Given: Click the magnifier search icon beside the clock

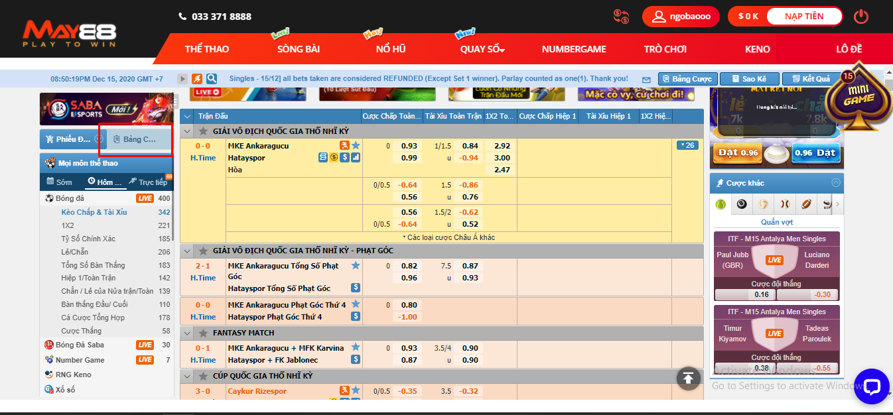Looking at the screenshot, I should [x=212, y=79].
